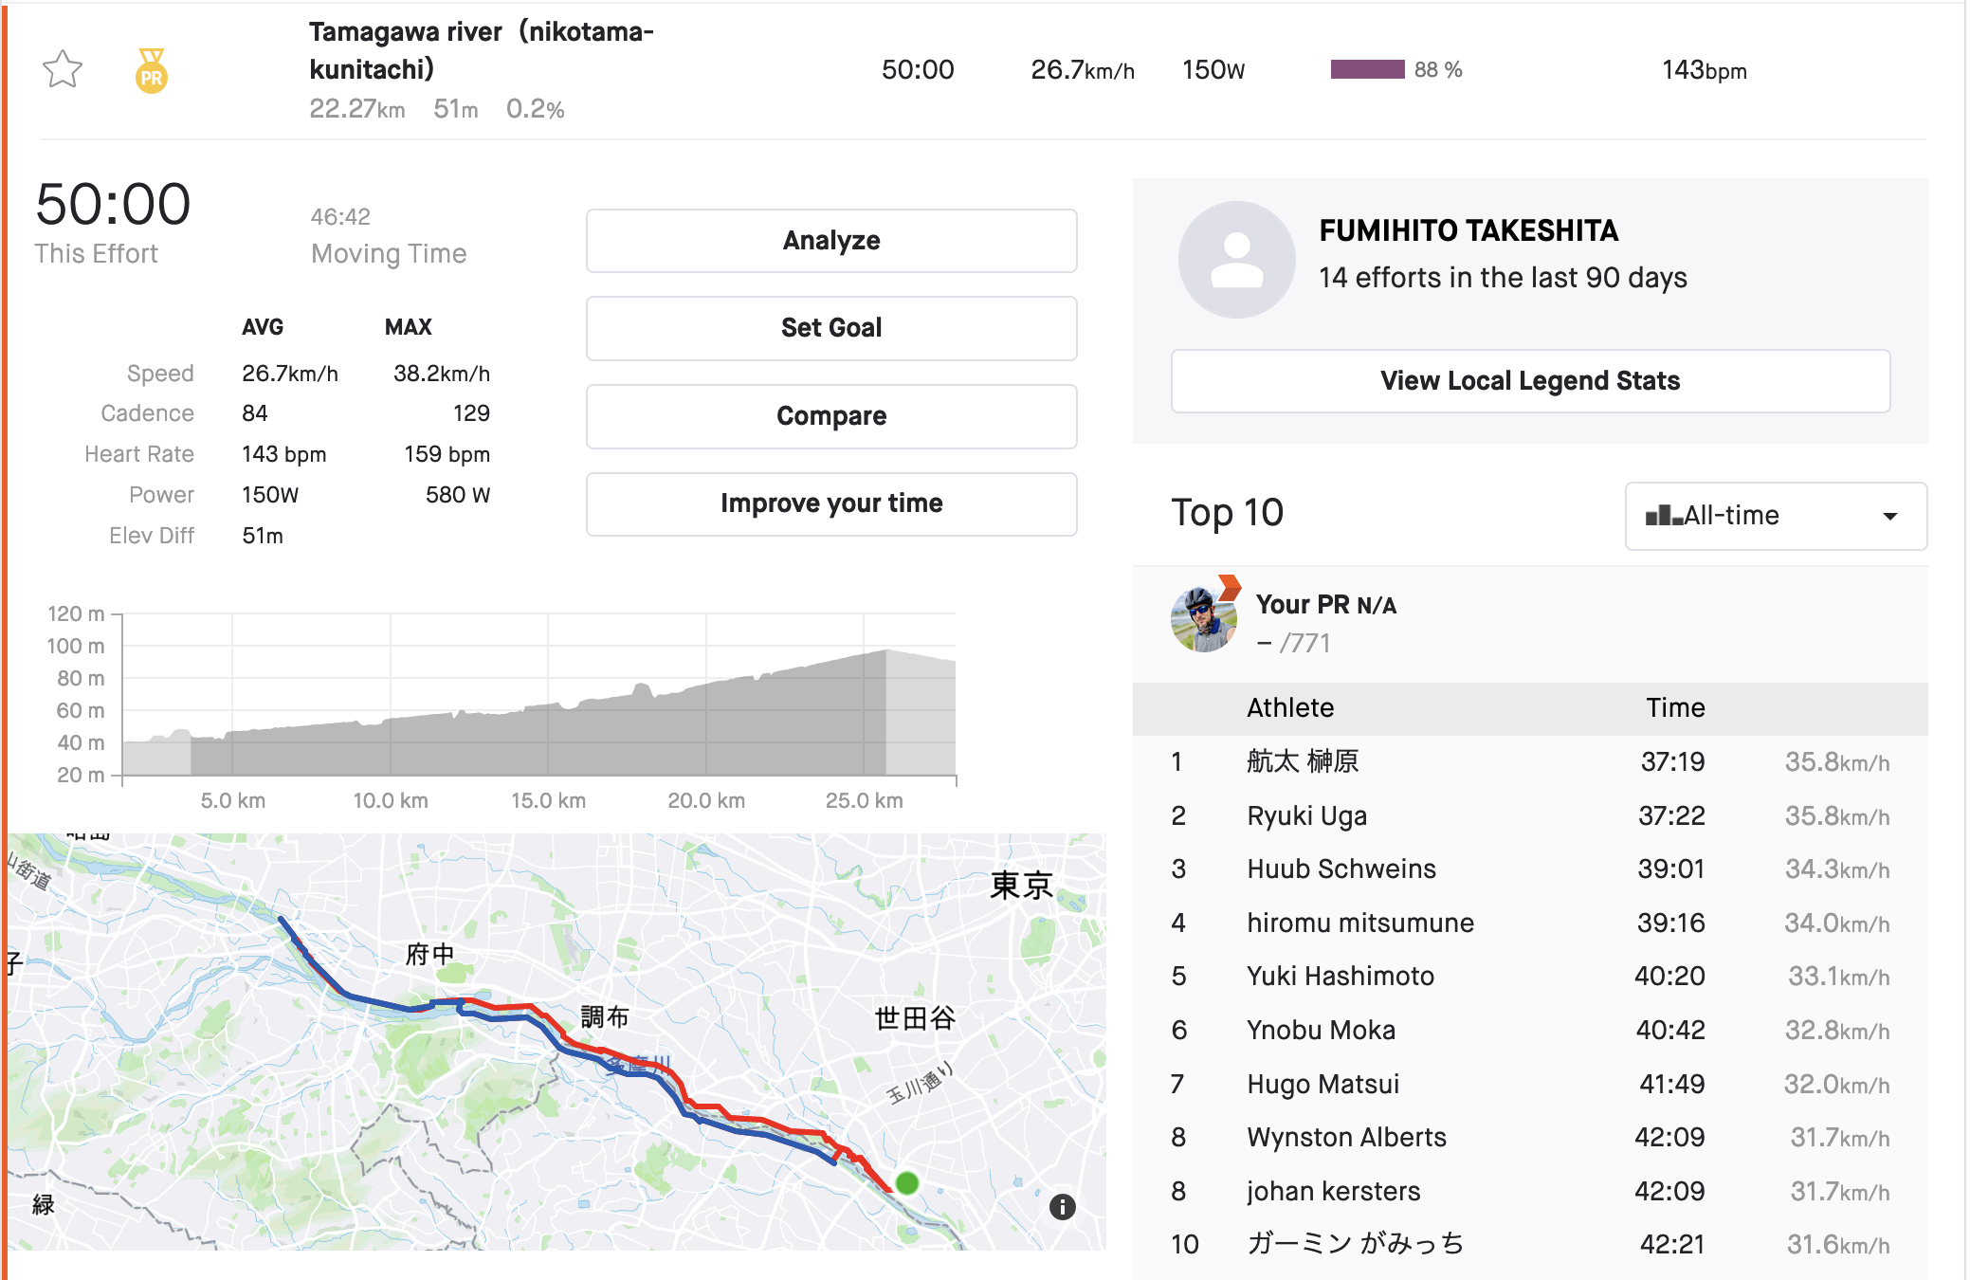The image size is (1970, 1280).
Task: Click Local Legend avatar placeholder icon
Action: 1236,259
